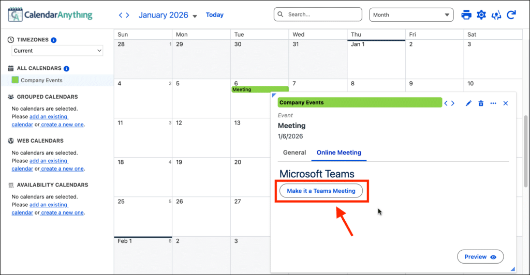
Task: Delete the event using the trash icon
Action: pos(481,103)
